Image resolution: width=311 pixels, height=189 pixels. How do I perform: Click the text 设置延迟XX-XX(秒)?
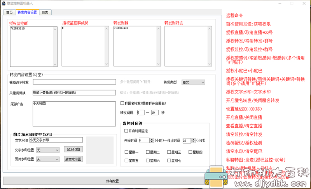(244, 109)
